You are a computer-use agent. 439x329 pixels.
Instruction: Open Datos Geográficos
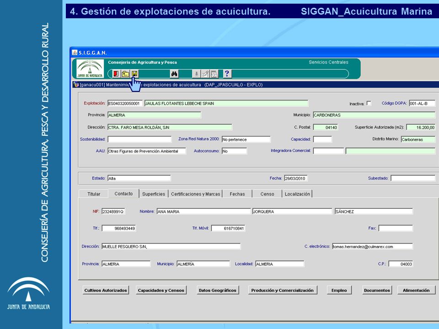pos(218,291)
